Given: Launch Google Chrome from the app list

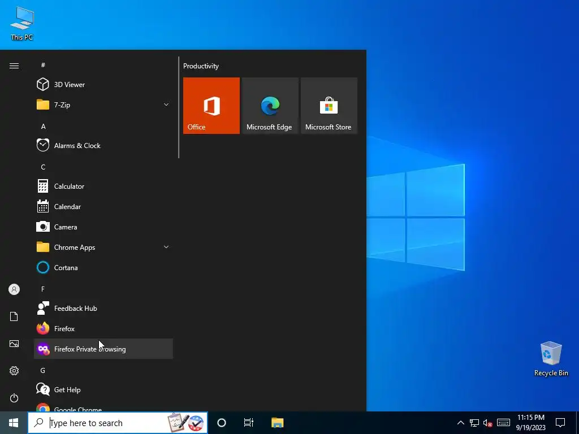Looking at the screenshot, I should click(x=103, y=406).
